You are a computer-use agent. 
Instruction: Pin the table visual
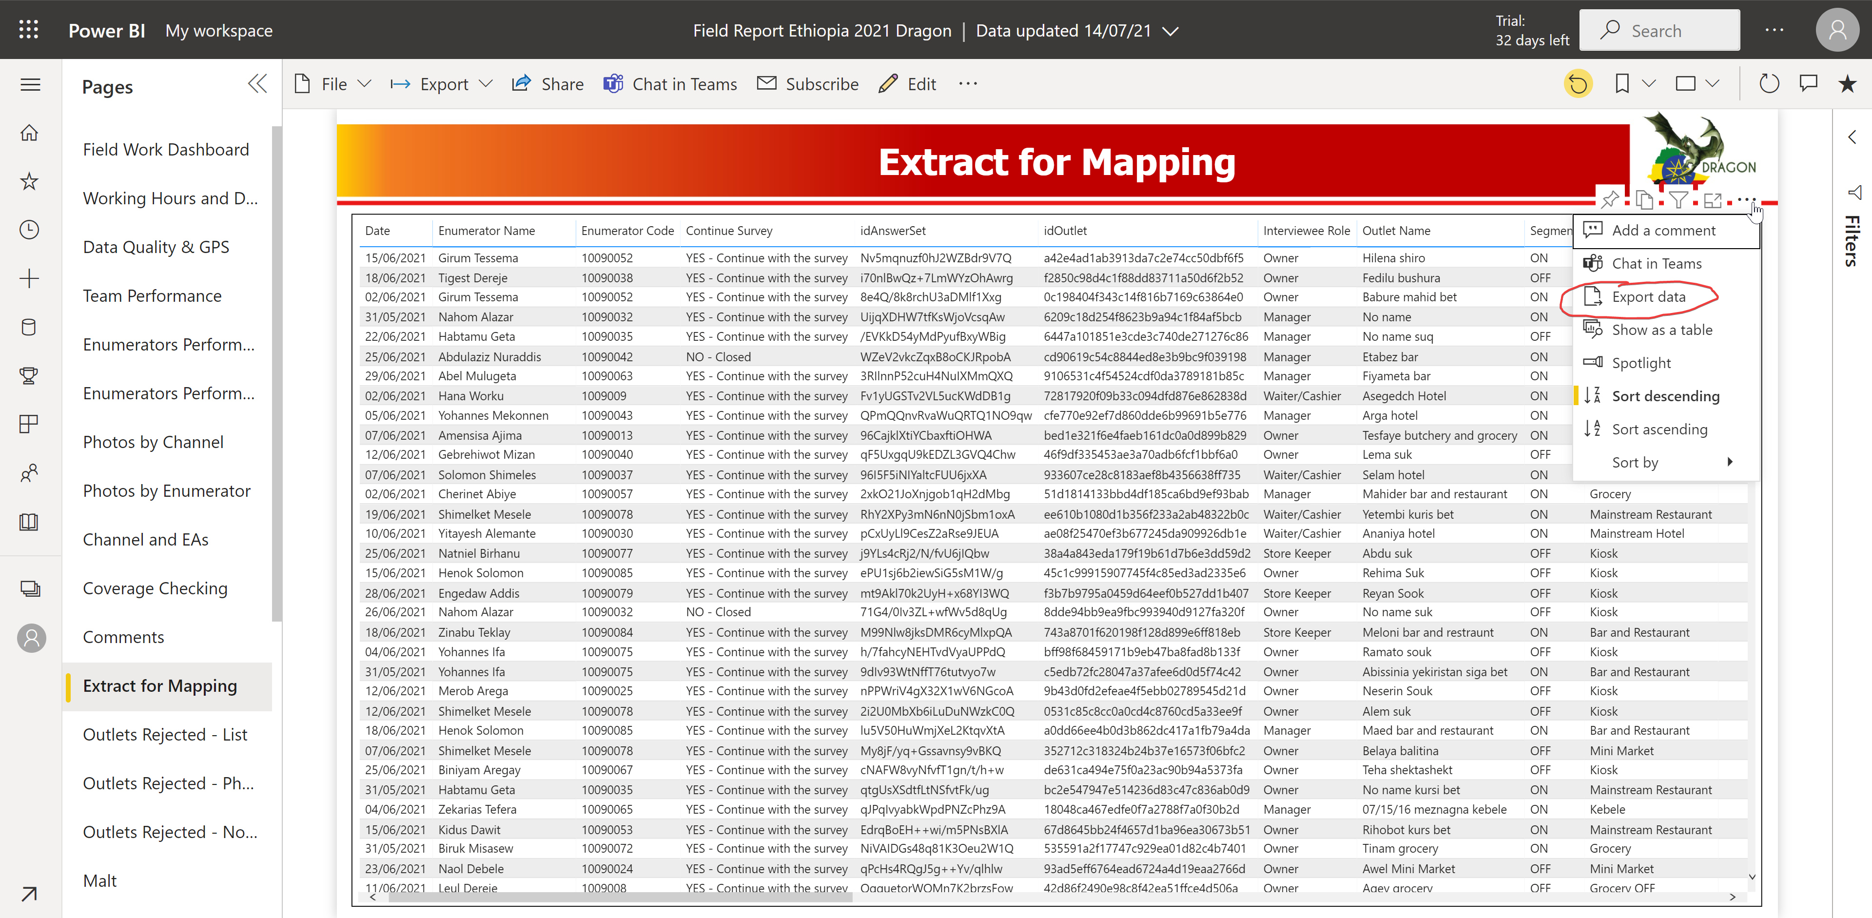1610,199
